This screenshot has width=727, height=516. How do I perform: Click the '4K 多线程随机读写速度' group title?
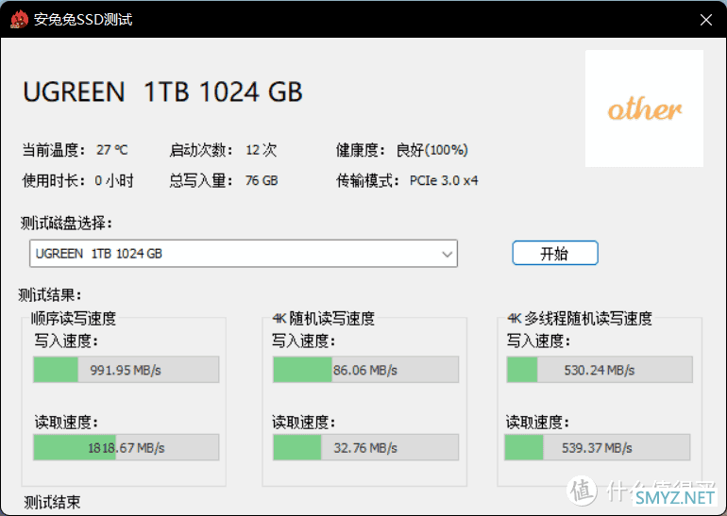[580, 318]
